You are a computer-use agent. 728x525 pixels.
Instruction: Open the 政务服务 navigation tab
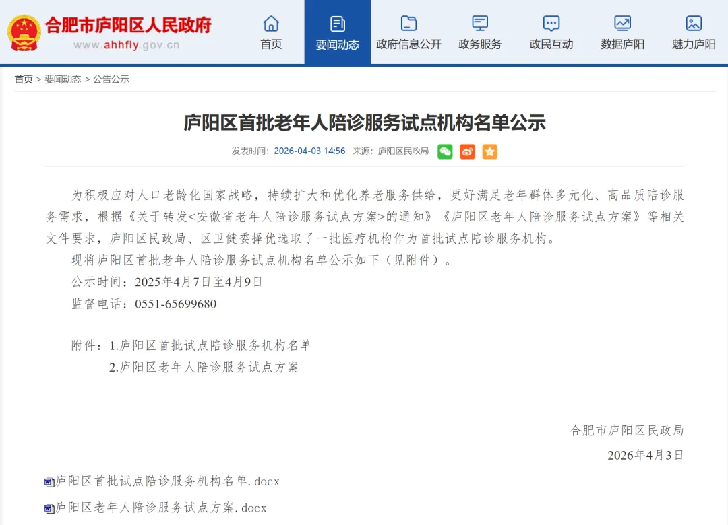click(x=480, y=32)
